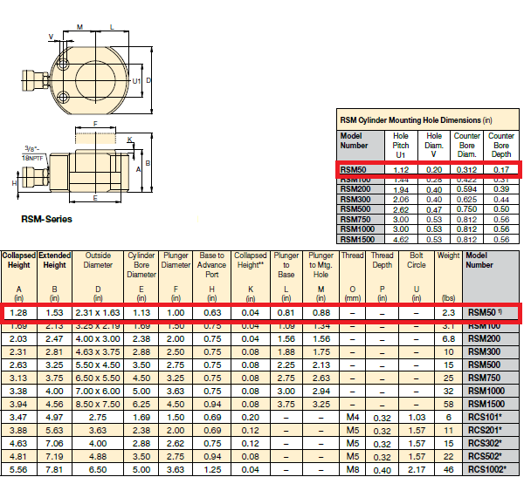This screenshot has height=477, width=524.
Task: Select the RCS201* model number
Action: coord(485,430)
